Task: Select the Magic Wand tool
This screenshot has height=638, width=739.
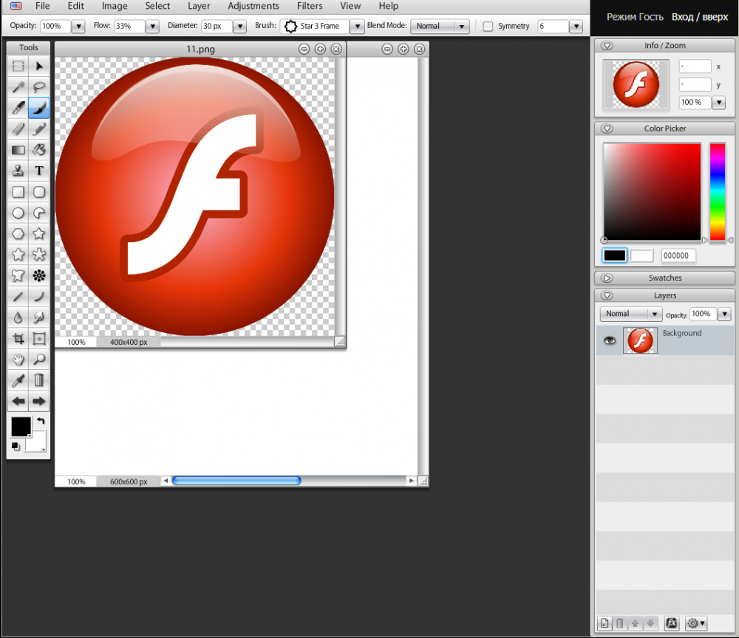Action: pos(18,87)
